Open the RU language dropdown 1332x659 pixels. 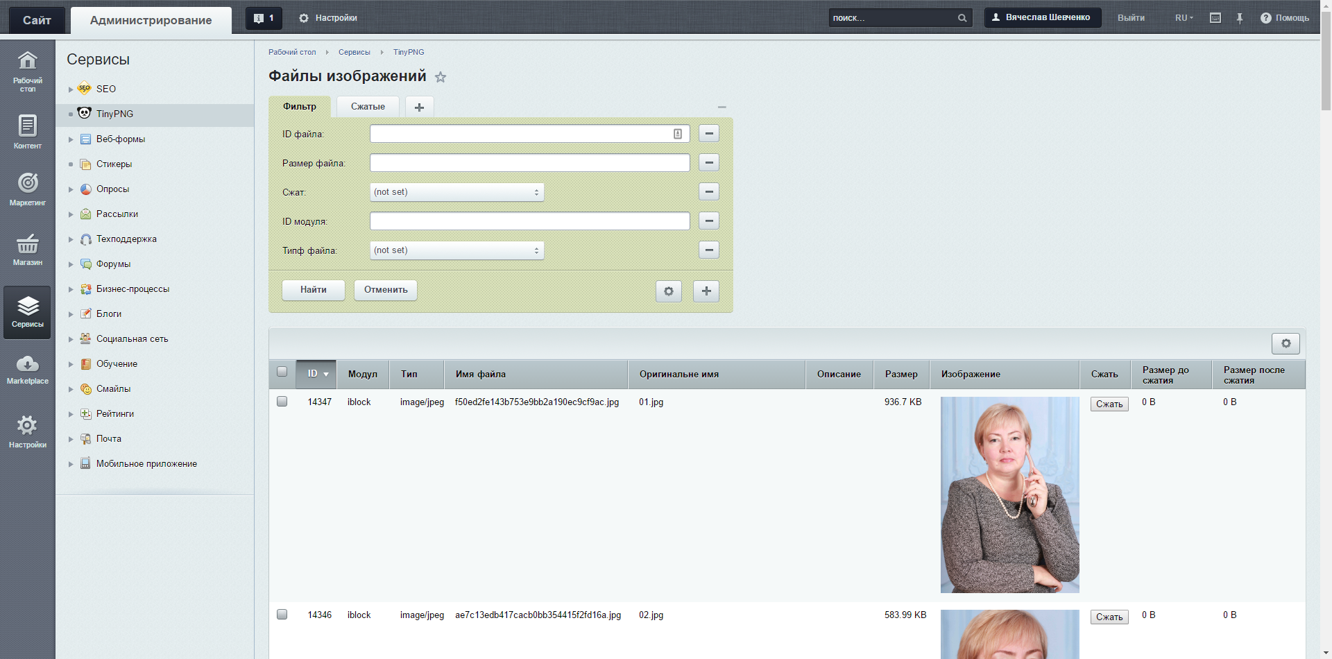click(x=1184, y=18)
